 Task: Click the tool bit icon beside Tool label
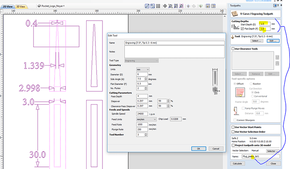coord(233,37)
